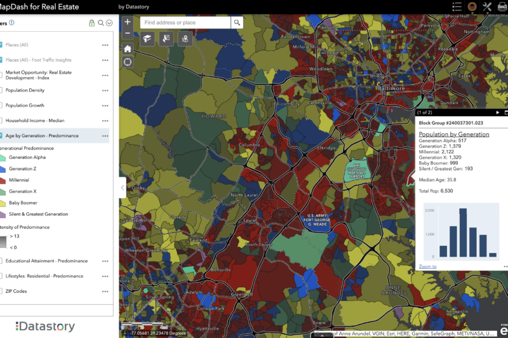The image size is (508, 338).
Task: Click the Total Pop: 6,530 value
Action: point(436,191)
